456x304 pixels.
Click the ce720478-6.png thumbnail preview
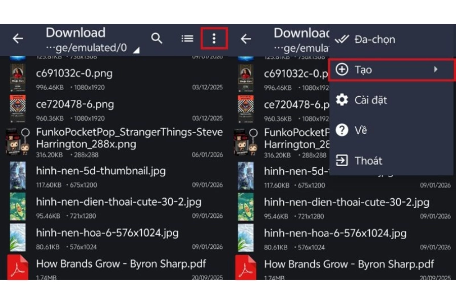(x=18, y=108)
